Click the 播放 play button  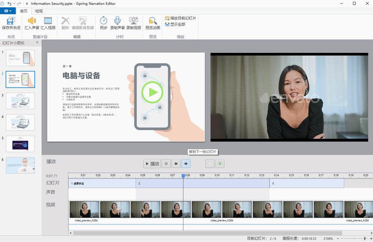pos(152,163)
